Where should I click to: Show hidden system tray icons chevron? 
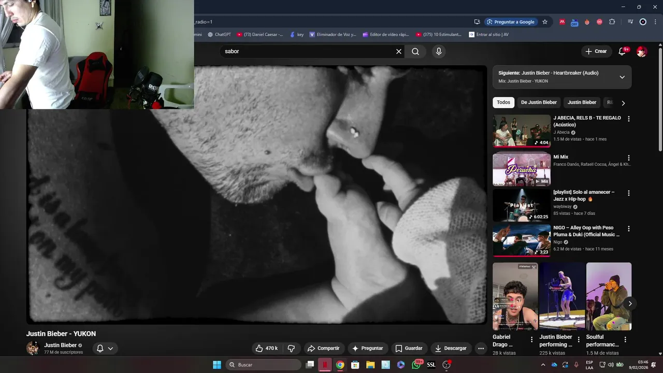point(543,365)
